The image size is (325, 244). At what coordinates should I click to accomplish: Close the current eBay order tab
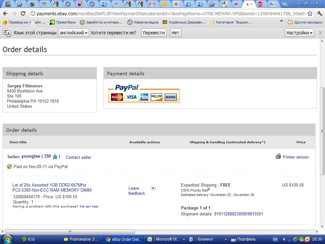[x=251, y=4]
